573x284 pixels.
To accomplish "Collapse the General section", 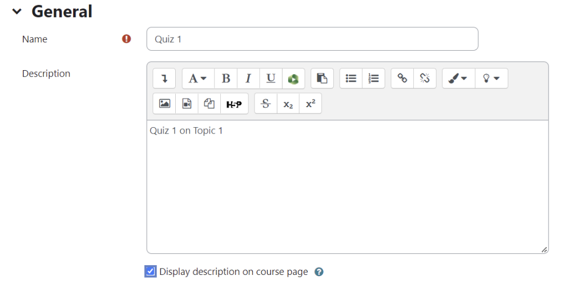I will click(17, 11).
